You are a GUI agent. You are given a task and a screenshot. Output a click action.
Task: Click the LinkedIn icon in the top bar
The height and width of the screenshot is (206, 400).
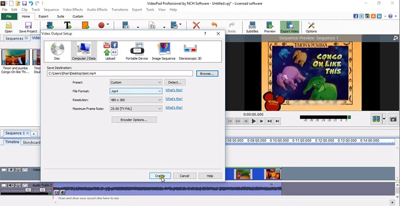coord(379,16)
